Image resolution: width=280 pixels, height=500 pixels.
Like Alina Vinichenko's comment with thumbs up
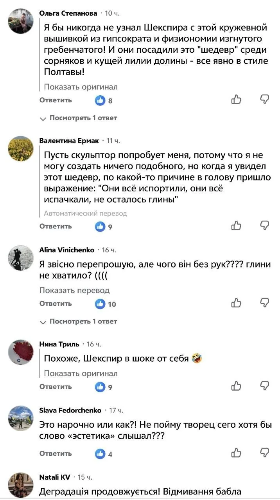[x=236, y=303]
